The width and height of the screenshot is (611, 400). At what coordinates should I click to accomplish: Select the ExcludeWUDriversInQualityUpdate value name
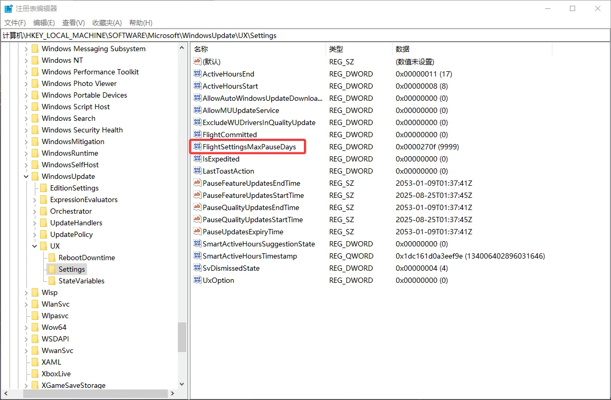click(259, 122)
